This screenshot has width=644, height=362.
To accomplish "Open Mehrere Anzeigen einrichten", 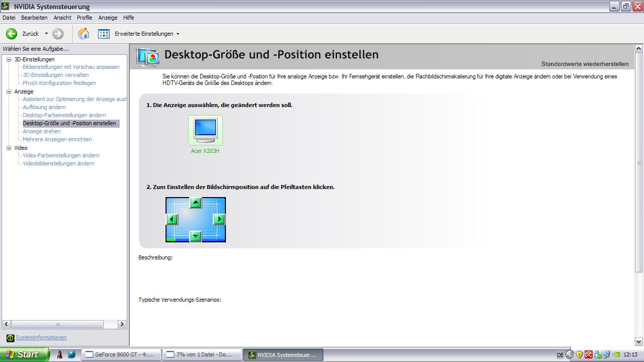I will [x=57, y=139].
